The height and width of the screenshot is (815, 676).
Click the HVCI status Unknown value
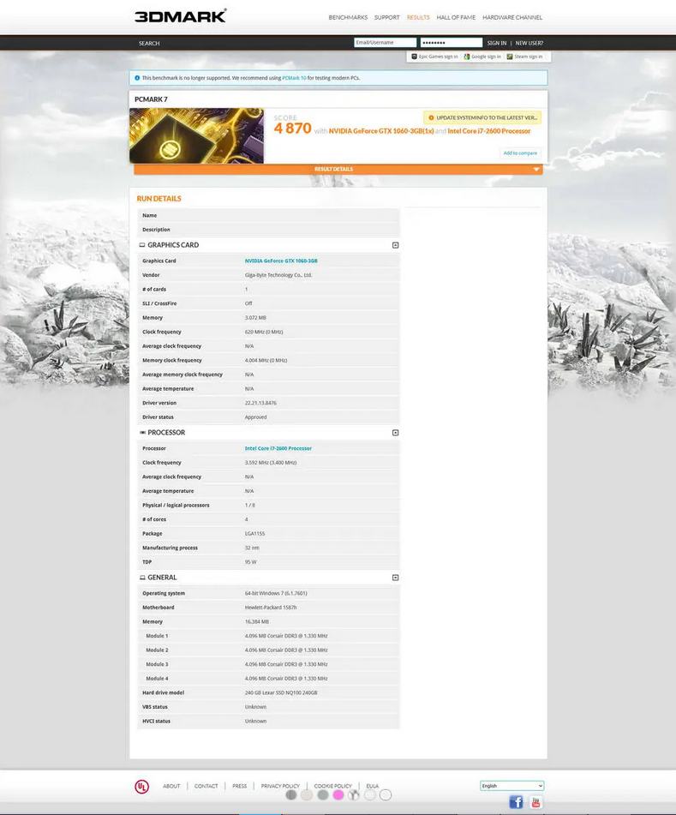click(x=255, y=721)
